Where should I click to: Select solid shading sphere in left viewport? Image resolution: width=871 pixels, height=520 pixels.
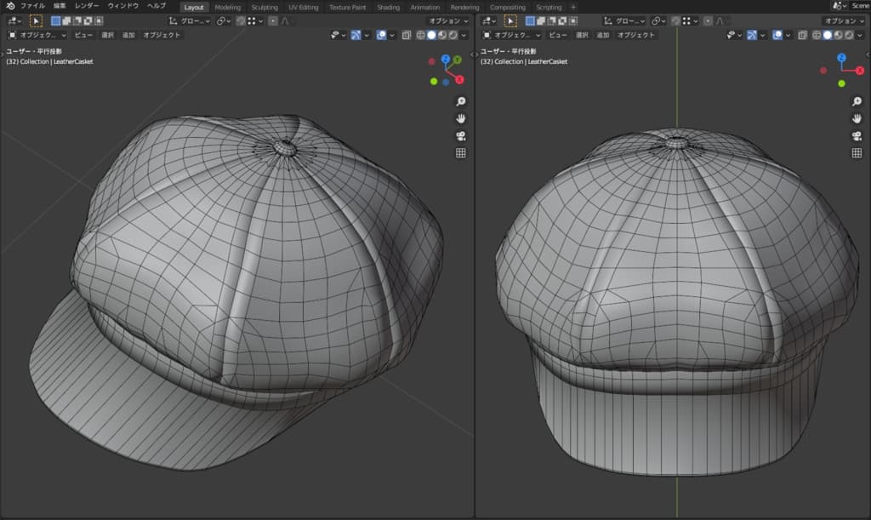pos(431,35)
